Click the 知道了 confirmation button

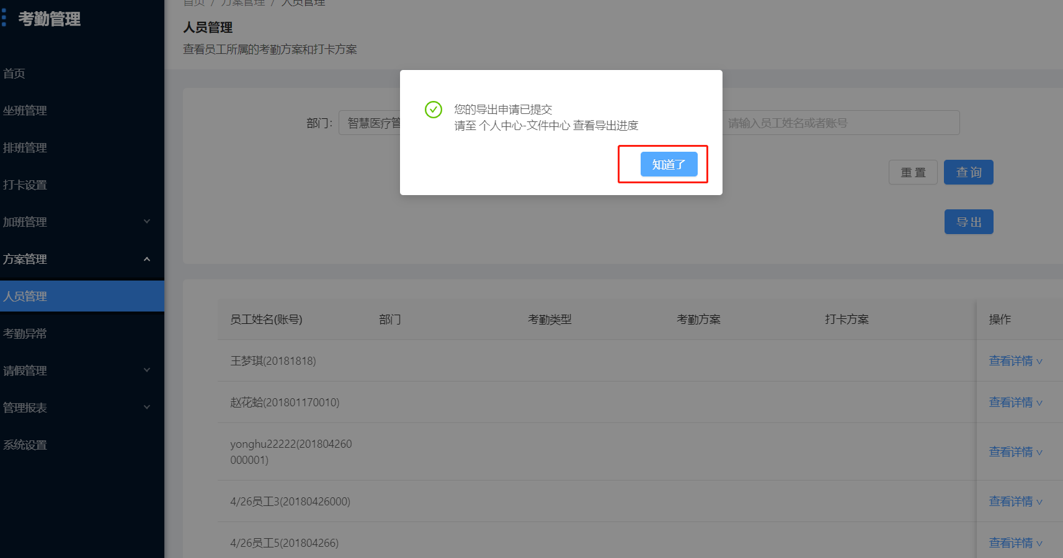pyautogui.click(x=669, y=164)
